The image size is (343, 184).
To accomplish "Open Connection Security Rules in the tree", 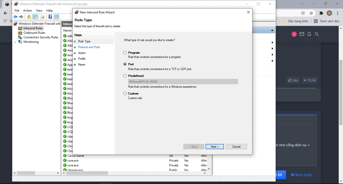I will [41, 37].
